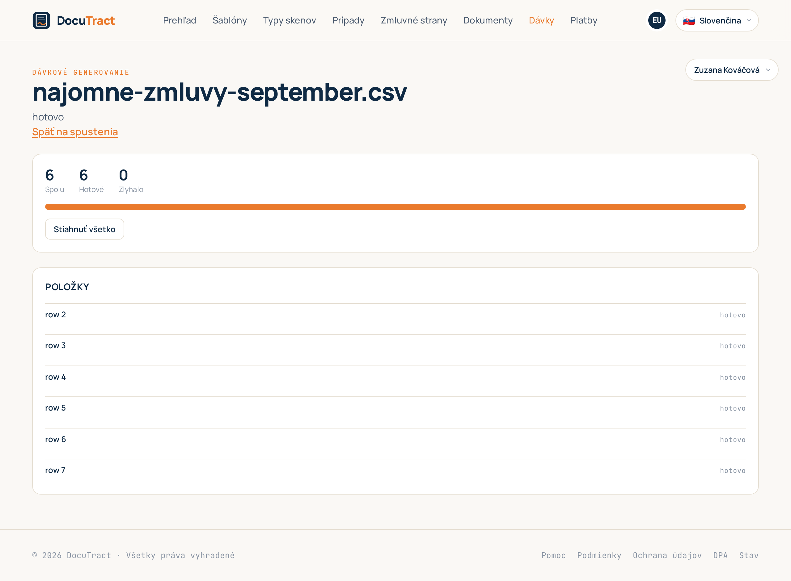This screenshot has width=791, height=581.
Task: Click the EU region badge
Action: pyautogui.click(x=657, y=20)
